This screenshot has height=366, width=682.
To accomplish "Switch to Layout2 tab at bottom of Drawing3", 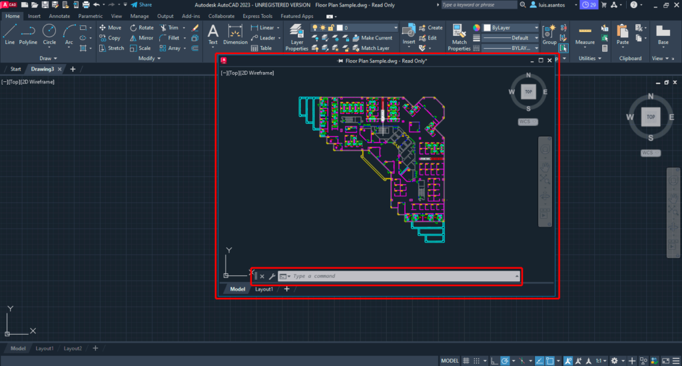I will 73,348.
